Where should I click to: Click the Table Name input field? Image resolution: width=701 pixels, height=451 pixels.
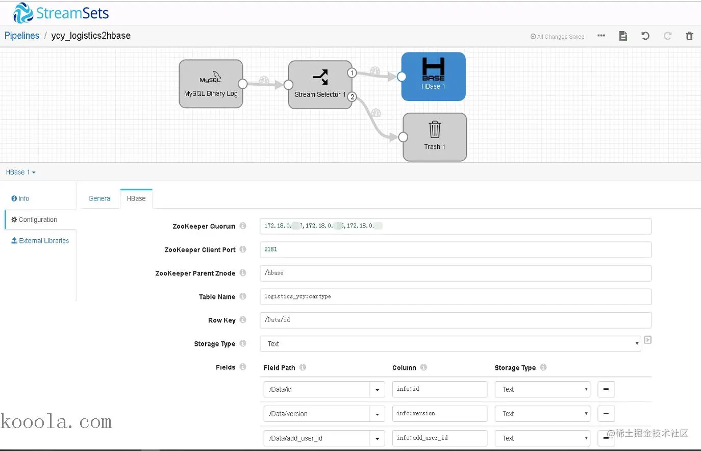pos(456,296)
